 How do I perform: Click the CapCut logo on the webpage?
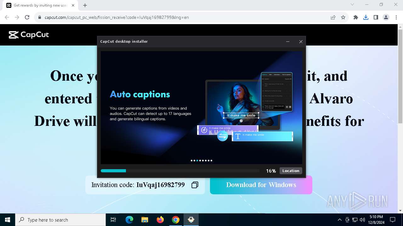click(29, 35)
